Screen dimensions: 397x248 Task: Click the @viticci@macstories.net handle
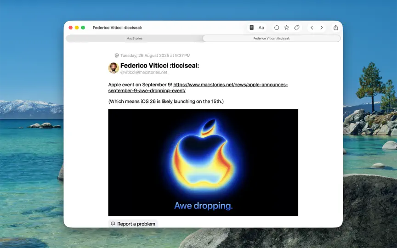tap(144, 73)
